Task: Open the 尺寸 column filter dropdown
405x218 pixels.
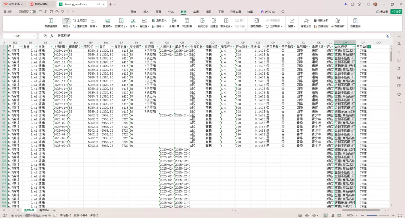Action: pyautogui.click(x=21, y=47)
